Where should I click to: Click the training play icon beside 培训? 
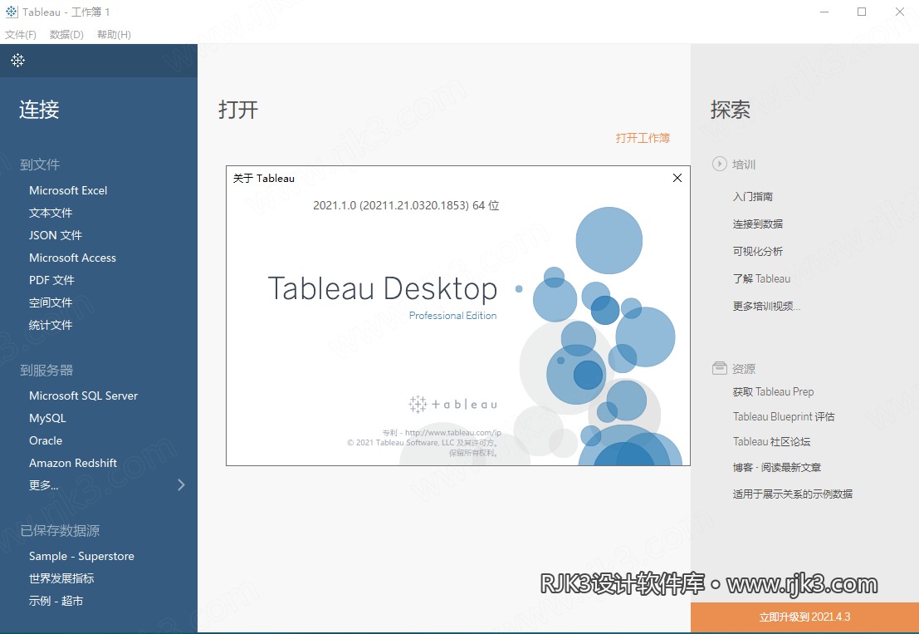pyautogui.click(x=719, y=164)
